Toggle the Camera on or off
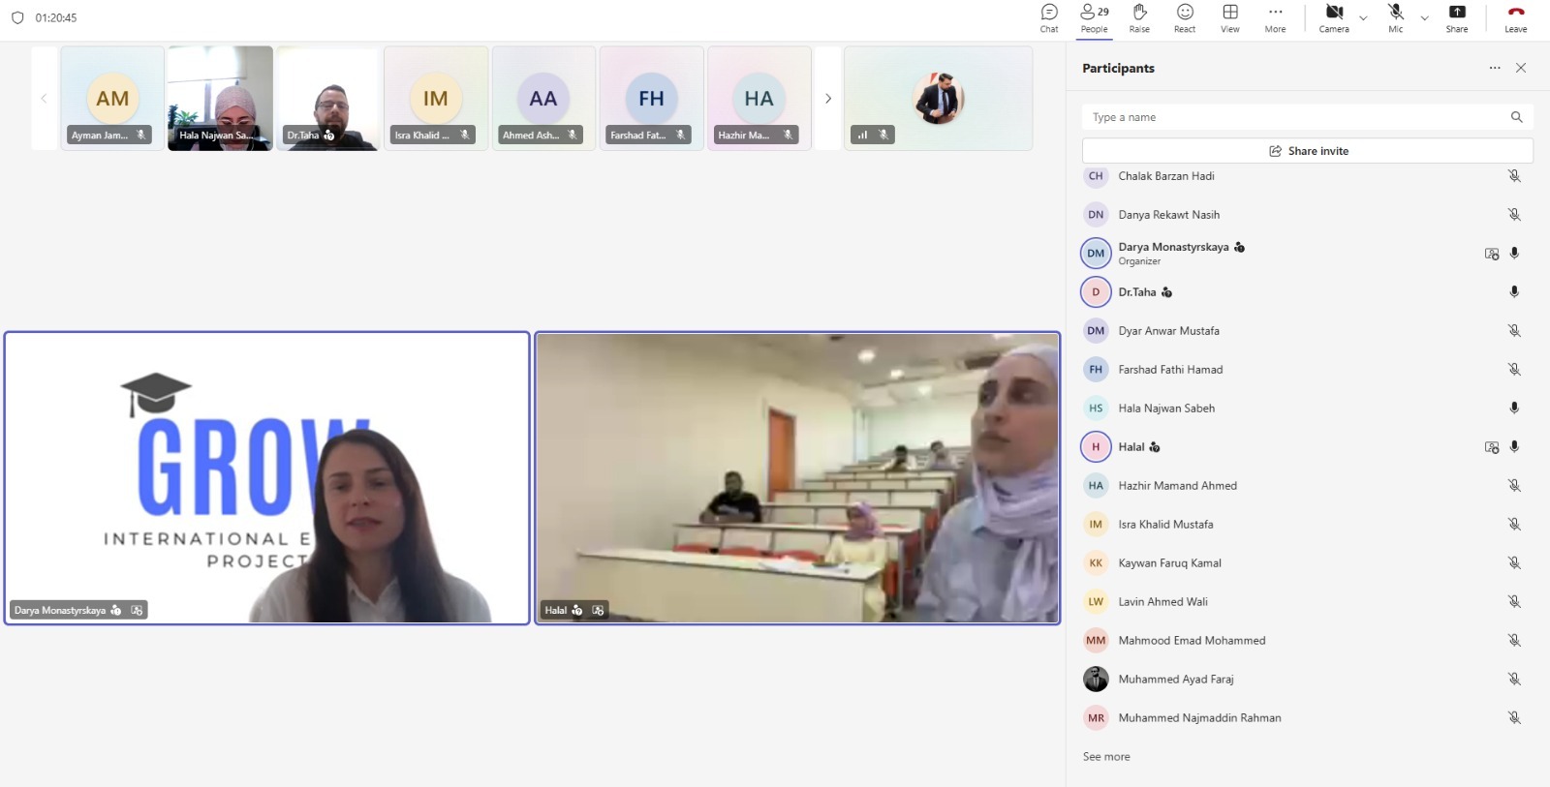The width and height of the screenshot is (1550, 787). 1334,17
